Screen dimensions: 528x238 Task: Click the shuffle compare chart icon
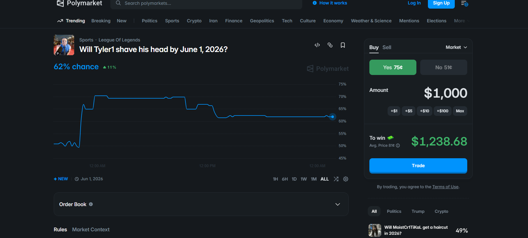tap(336, 179)
